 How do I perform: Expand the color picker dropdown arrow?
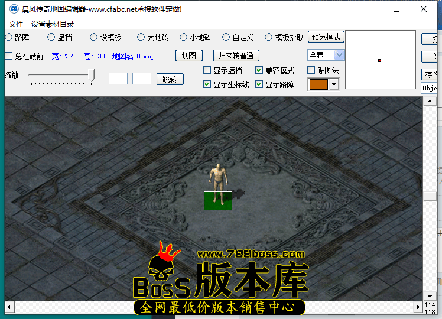334,84
